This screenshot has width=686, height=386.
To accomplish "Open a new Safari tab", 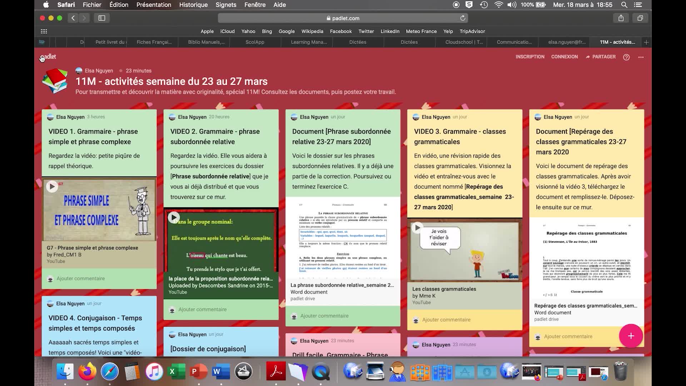I will [x=646, y=42].
